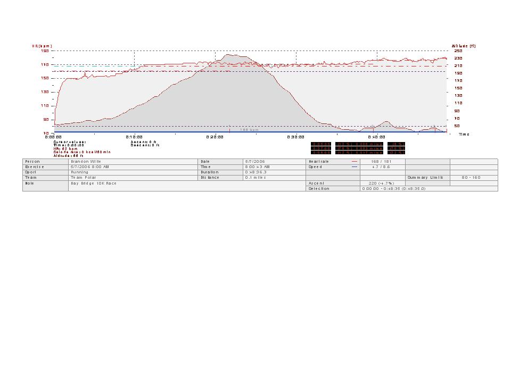Click the Note field Bay Bridge 10K Race
This screenshot has width=511, height=383.
tap(94, 183)
